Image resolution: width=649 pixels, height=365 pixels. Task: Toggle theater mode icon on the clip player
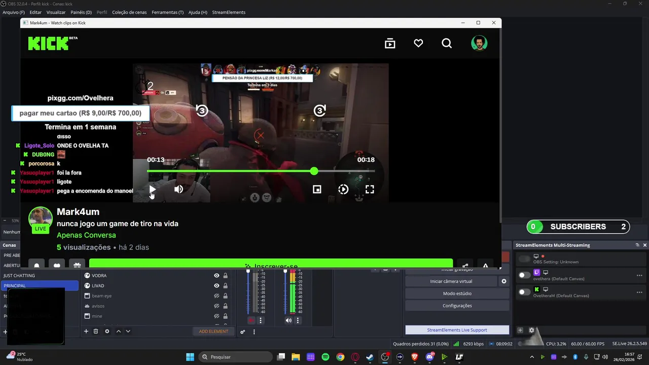[317, 189]
